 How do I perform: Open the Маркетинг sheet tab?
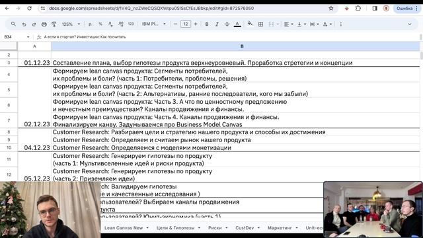tap(280, 228)
